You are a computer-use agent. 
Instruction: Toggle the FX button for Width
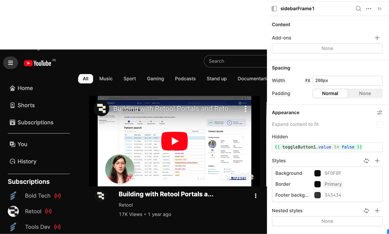308,80
